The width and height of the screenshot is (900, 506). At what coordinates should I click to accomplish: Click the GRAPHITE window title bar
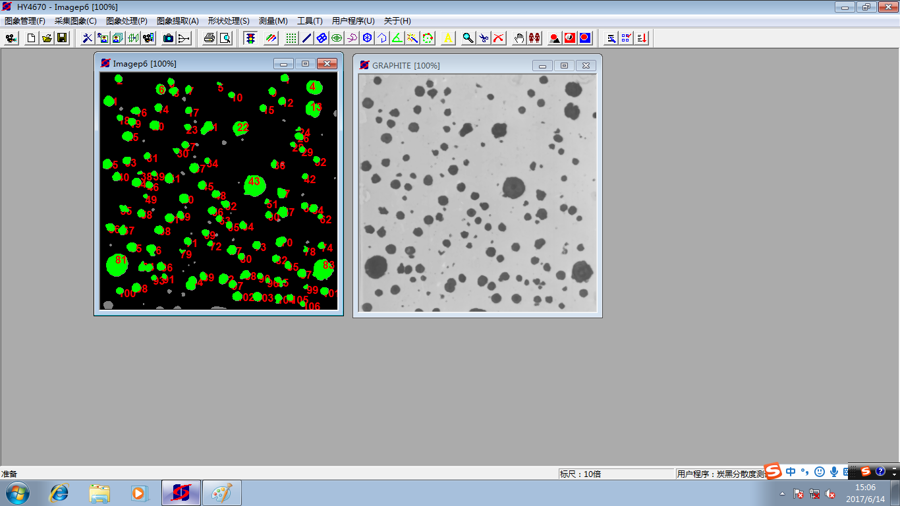coord(448,65)
